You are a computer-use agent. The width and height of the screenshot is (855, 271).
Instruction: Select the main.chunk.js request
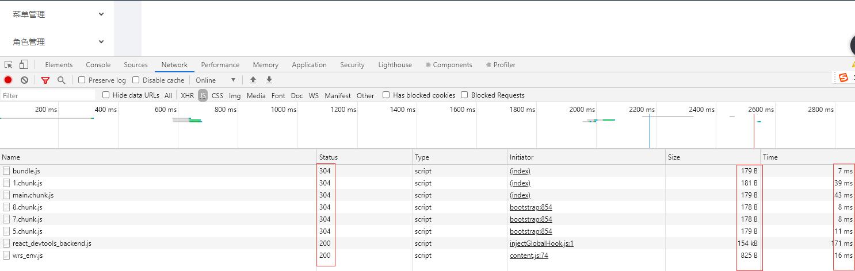click(x=428, y=195)
